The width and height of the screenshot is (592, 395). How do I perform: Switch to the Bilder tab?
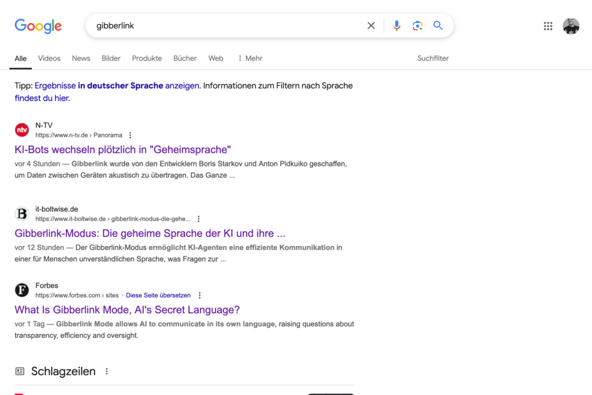111,58
